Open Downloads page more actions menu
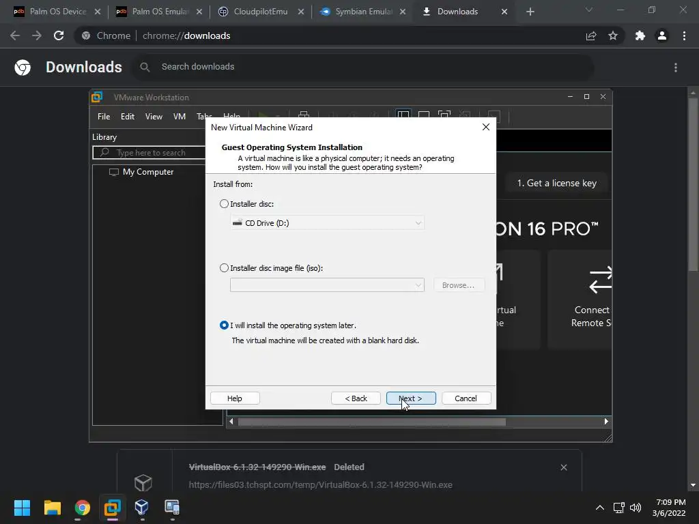699x524 pixels. [x=676, y=68]
